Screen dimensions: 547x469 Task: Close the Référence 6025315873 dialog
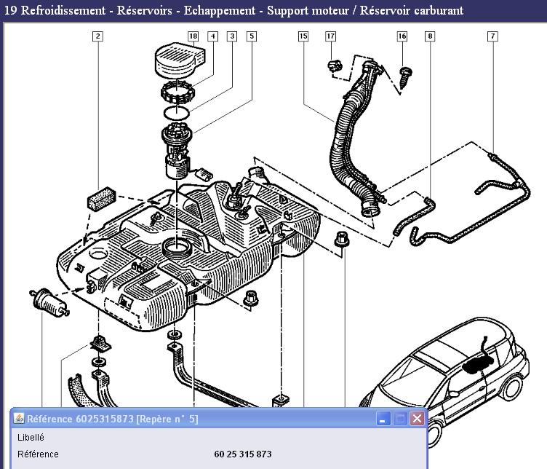(417, 419)
